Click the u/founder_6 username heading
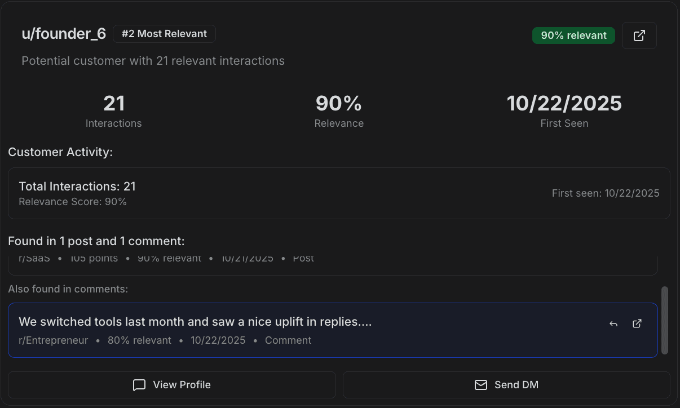The image size is (680, 408). pyautogui.click(x=64, y=34)
